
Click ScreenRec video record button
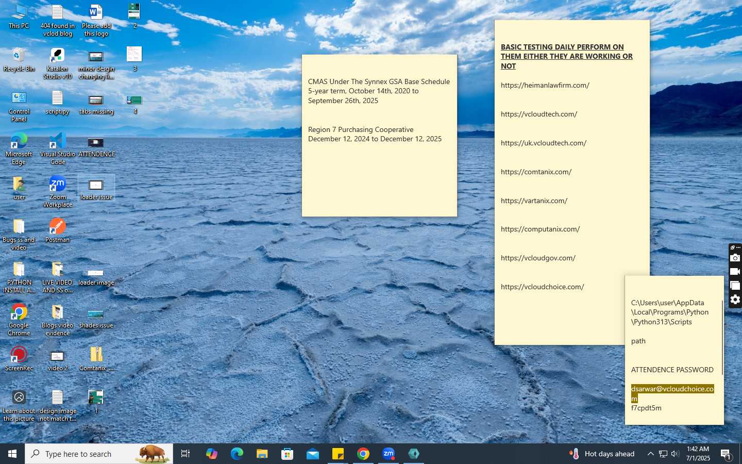735,272
